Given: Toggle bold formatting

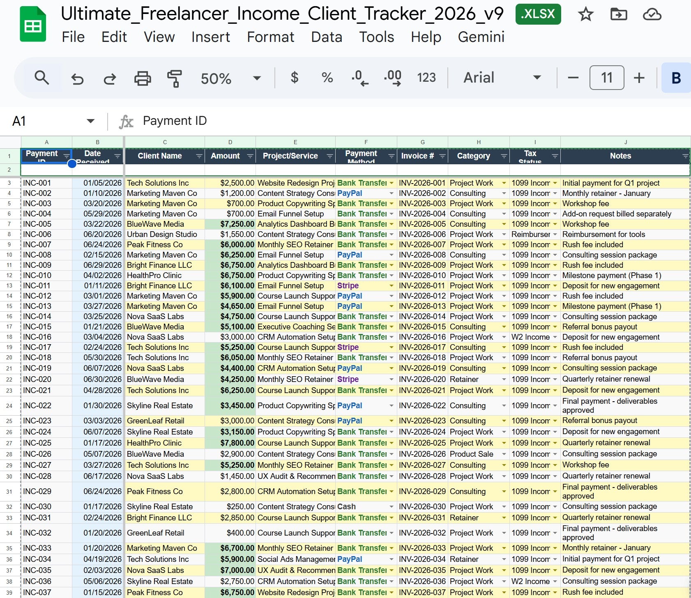Looking at the screenshot, I should tap(676, 78).
